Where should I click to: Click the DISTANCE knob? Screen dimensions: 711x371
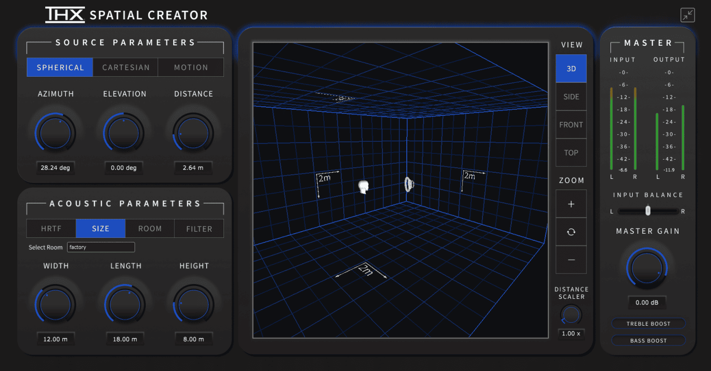tap(193, 133)
